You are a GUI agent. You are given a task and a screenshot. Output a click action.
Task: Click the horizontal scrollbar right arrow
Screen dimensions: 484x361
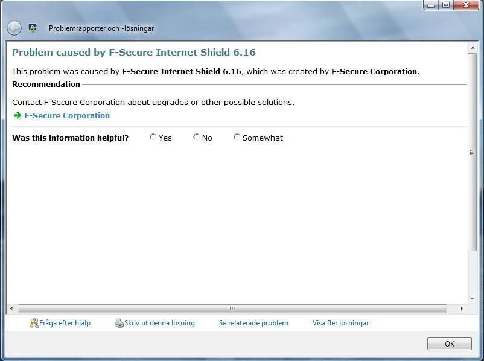(x=462, y=308)
